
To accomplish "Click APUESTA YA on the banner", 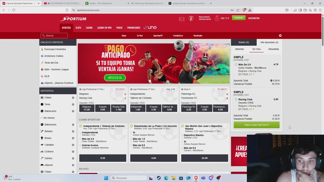I will [115, 78].
